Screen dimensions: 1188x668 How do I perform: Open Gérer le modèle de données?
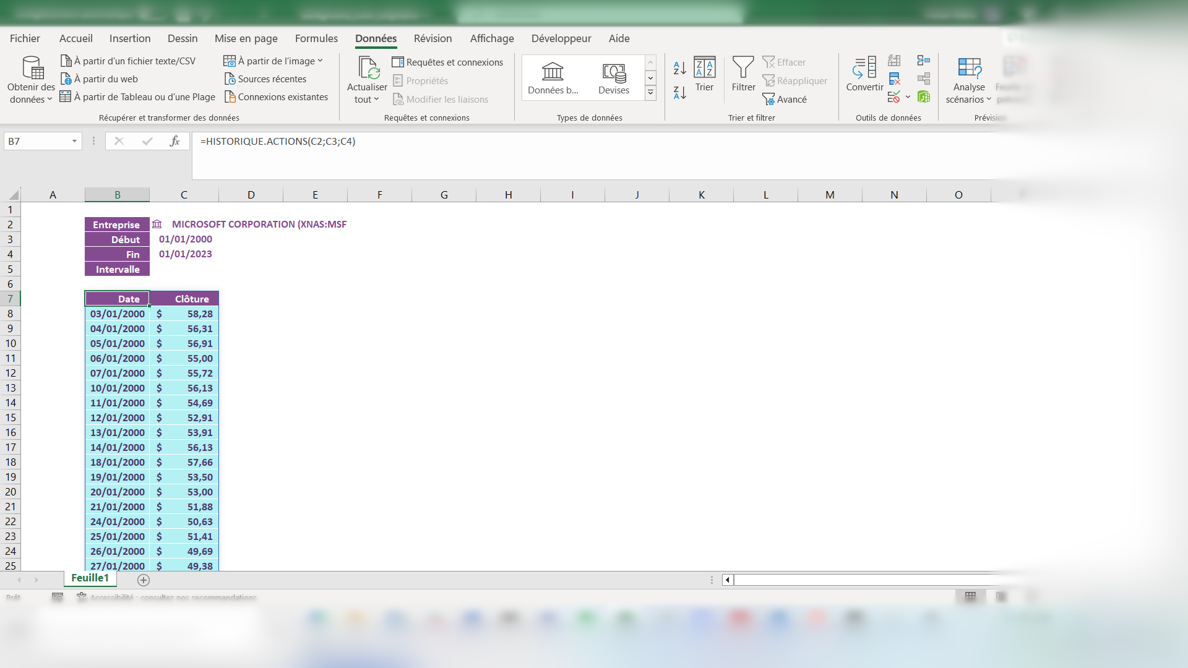tap(924, 96)
